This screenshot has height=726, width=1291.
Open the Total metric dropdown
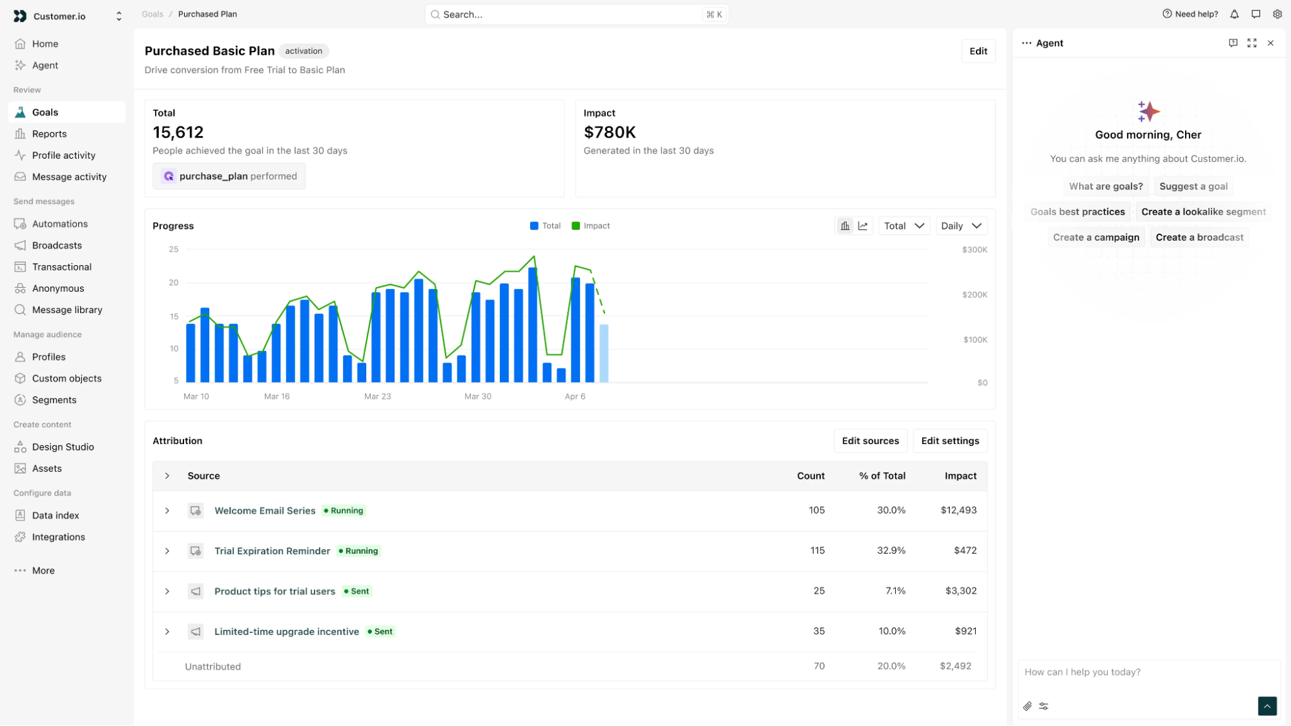click(904, 226)
